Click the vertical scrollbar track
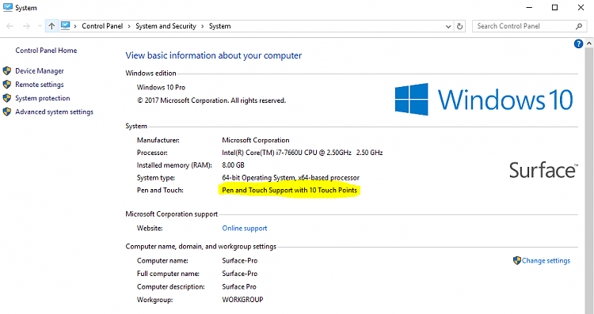Screen dimensions: 594x314 (589, 181)
